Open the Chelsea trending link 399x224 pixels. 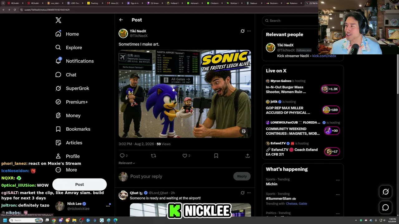(x=291, y=204)
